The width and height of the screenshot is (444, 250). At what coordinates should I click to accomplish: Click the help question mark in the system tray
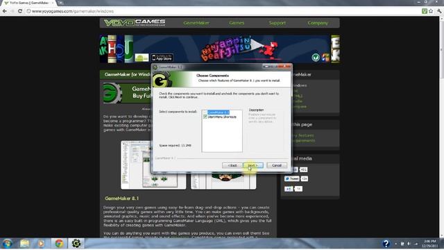pos(386,244)
